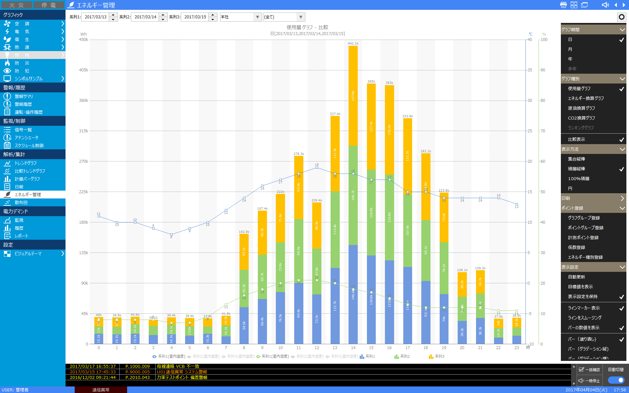Select バー(塗り潰し) style

coord(594,339)
